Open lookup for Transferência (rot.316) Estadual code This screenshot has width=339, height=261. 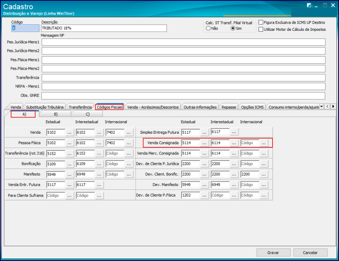69,154
